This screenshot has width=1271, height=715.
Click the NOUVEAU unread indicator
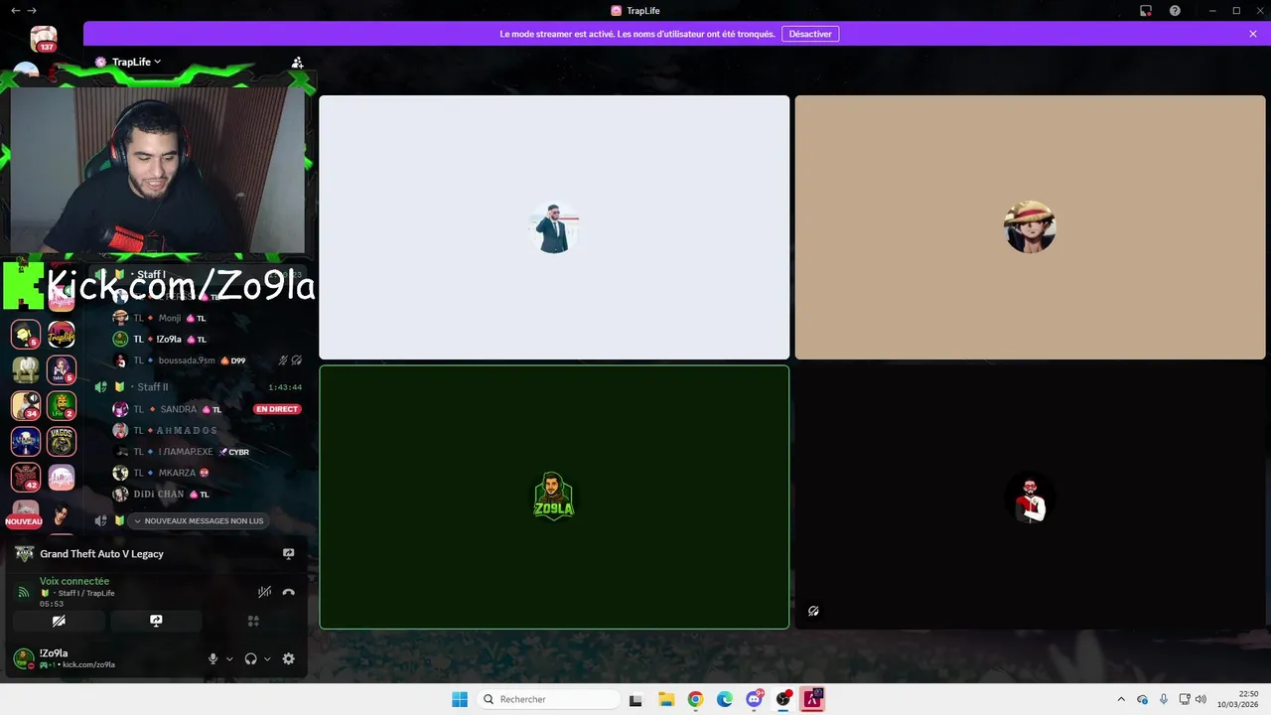tap(24, 521)
